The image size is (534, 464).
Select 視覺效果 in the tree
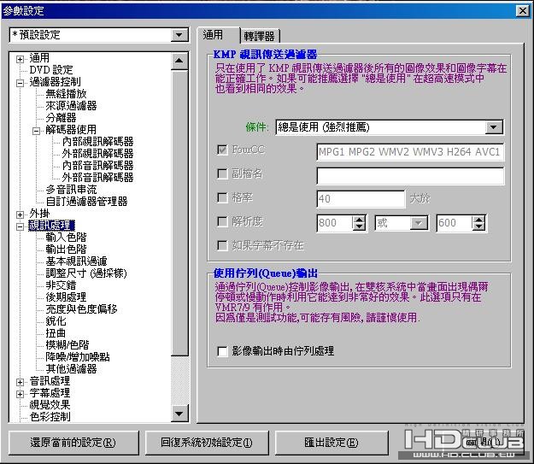coord(50,405)
